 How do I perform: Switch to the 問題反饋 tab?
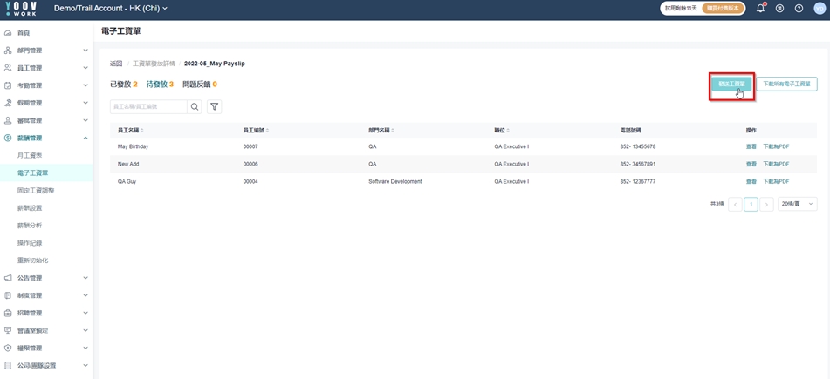200,85
